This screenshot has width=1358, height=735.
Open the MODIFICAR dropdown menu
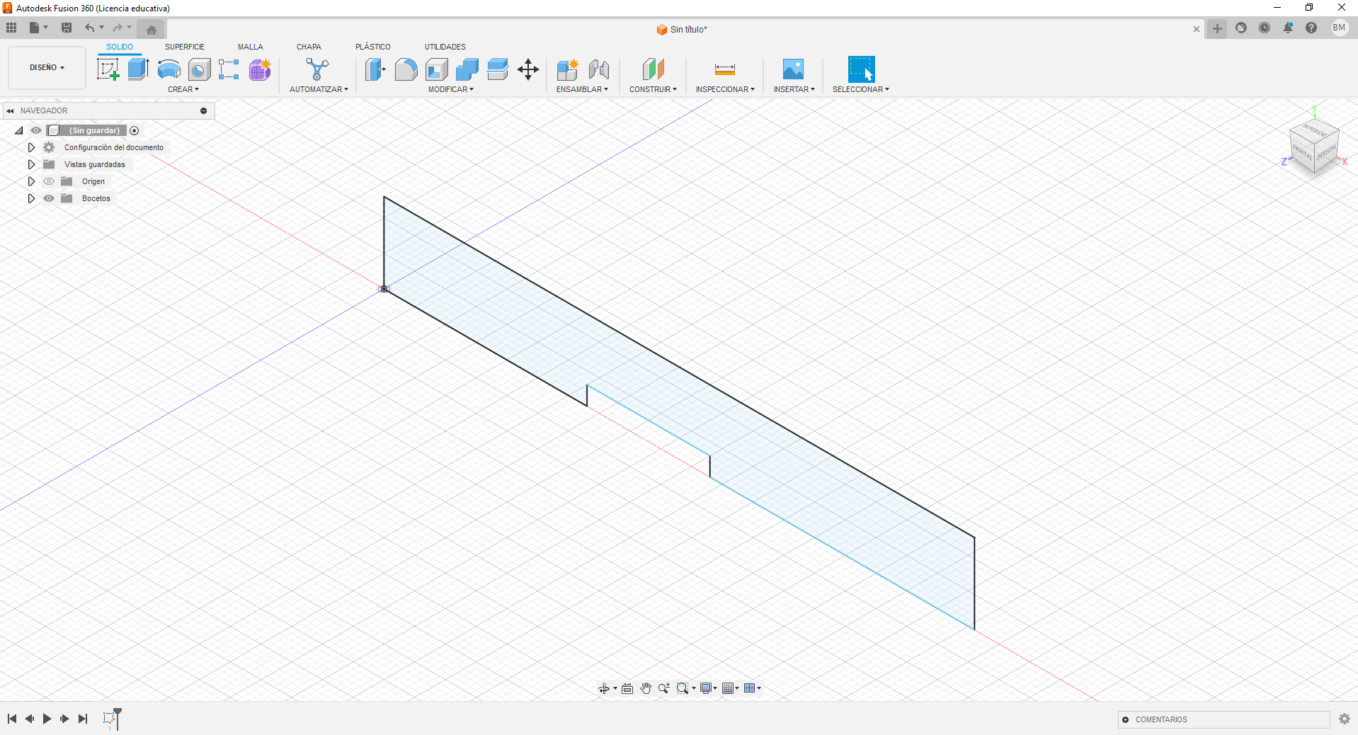pyautogui.click(x=450, y=89)
